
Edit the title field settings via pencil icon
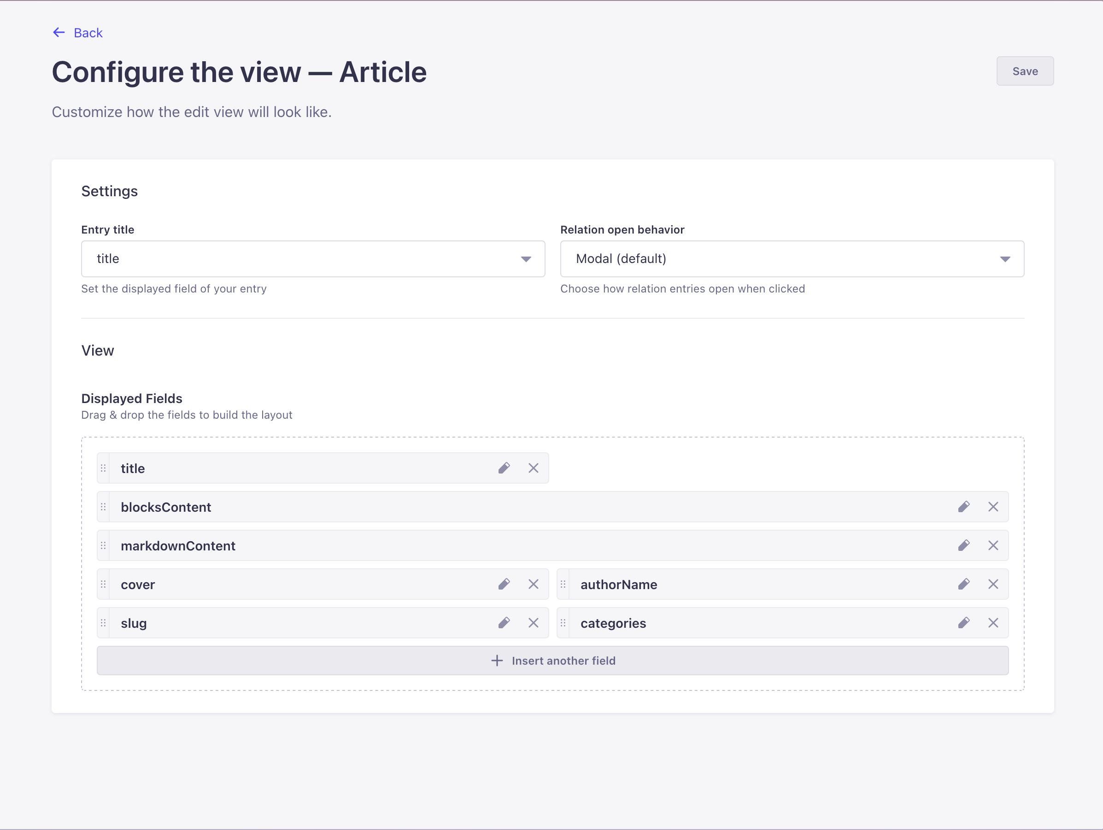click(504, 468)
